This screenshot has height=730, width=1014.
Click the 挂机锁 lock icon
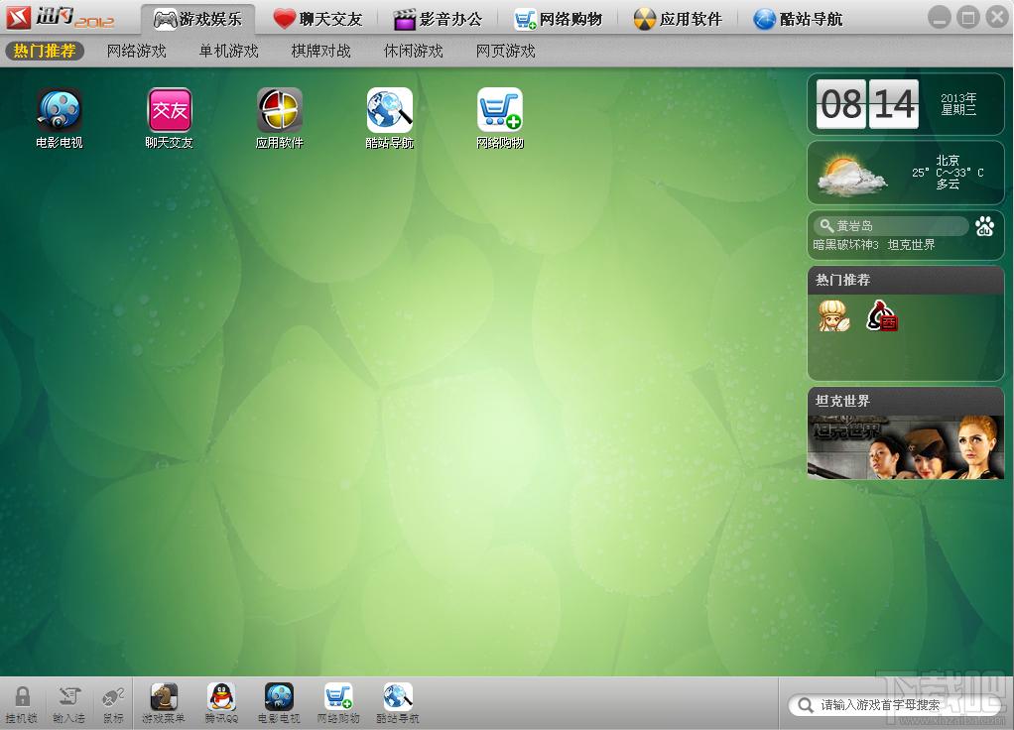(x=22, y=704)
